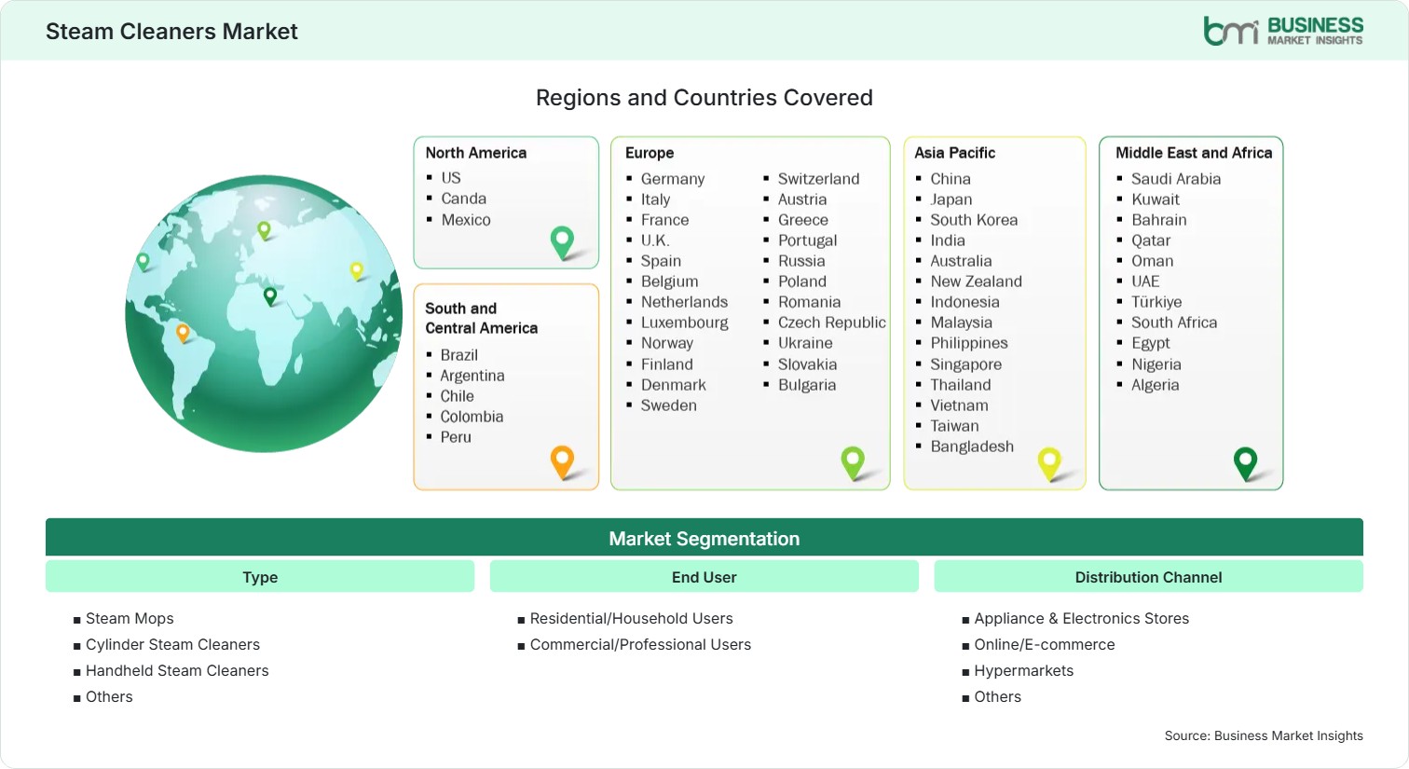
Task: Click the North America heading
Action: 476,153
